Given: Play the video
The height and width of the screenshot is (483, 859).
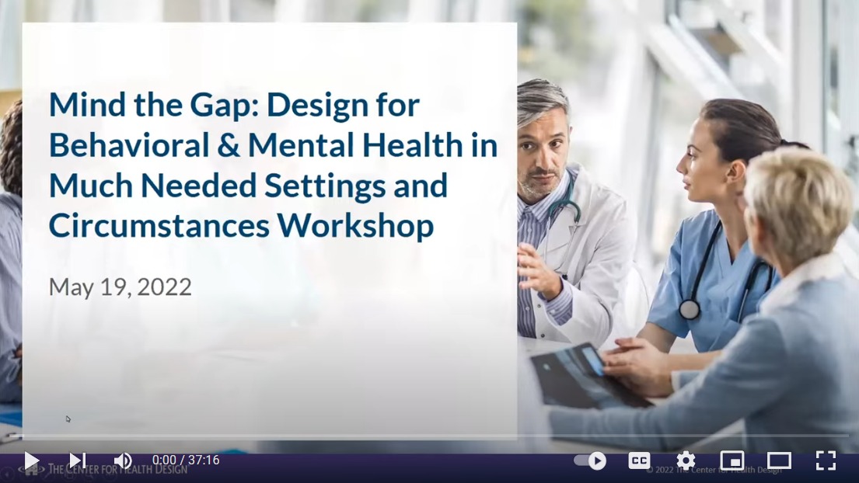Looking at the screenshot, I should [x=32, y=460].
